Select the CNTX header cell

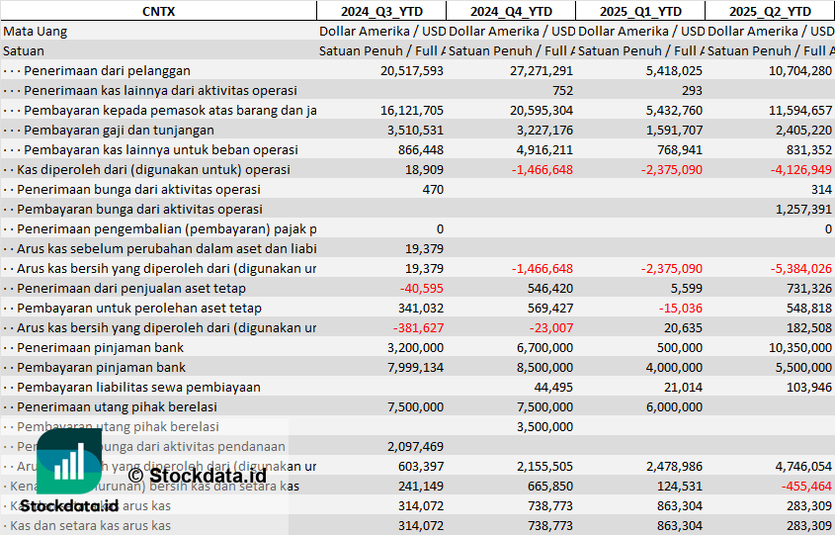(159, 11)
